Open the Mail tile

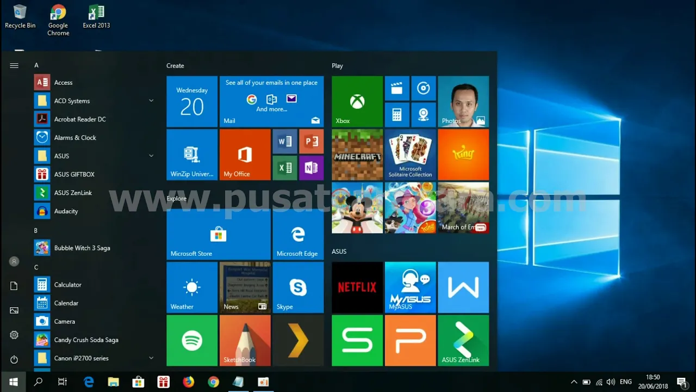tap(271, 101)
